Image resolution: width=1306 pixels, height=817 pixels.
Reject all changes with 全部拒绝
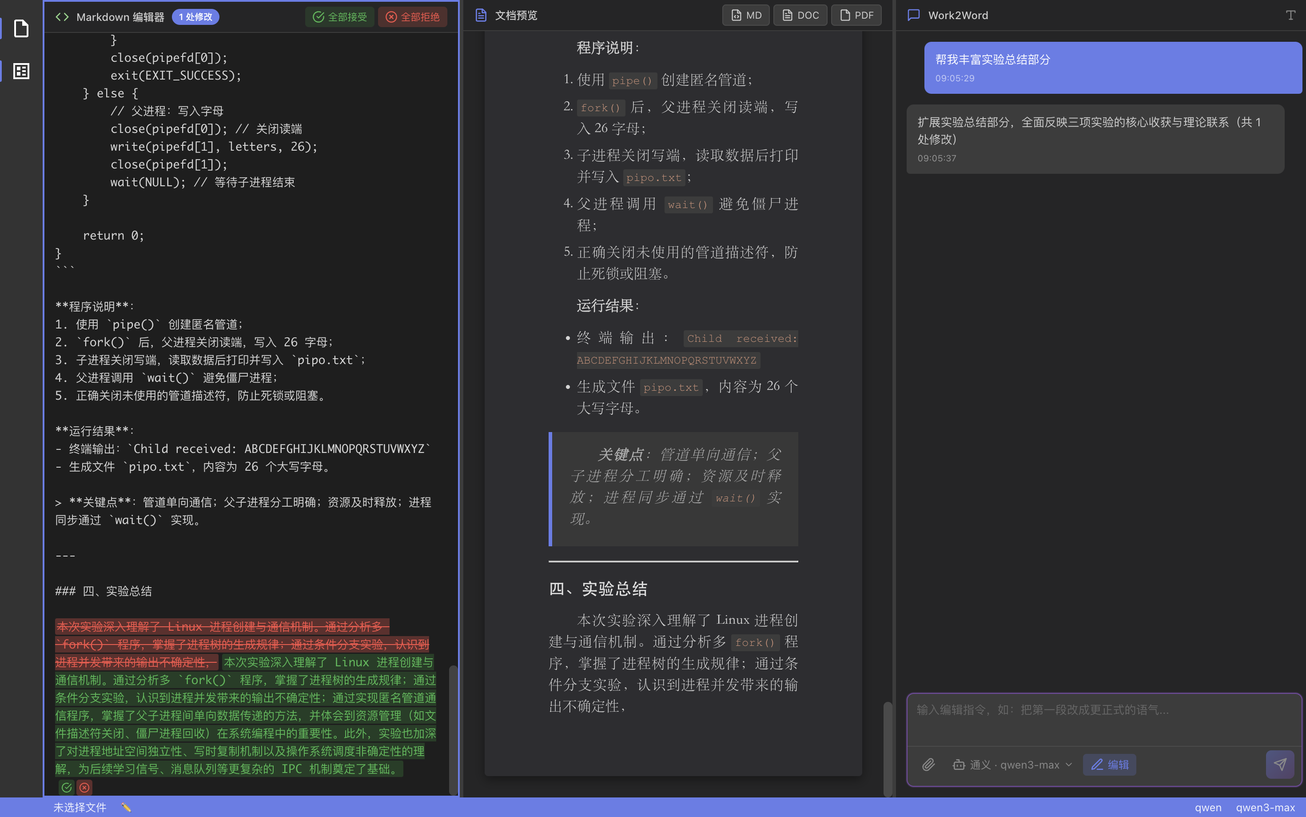coord(413,17)
